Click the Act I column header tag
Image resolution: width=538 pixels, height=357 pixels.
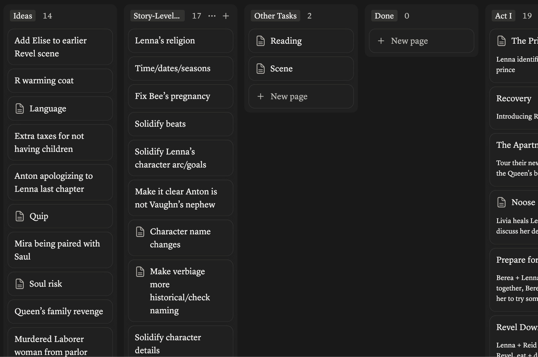pyautogui.click(x=503, y=16)
